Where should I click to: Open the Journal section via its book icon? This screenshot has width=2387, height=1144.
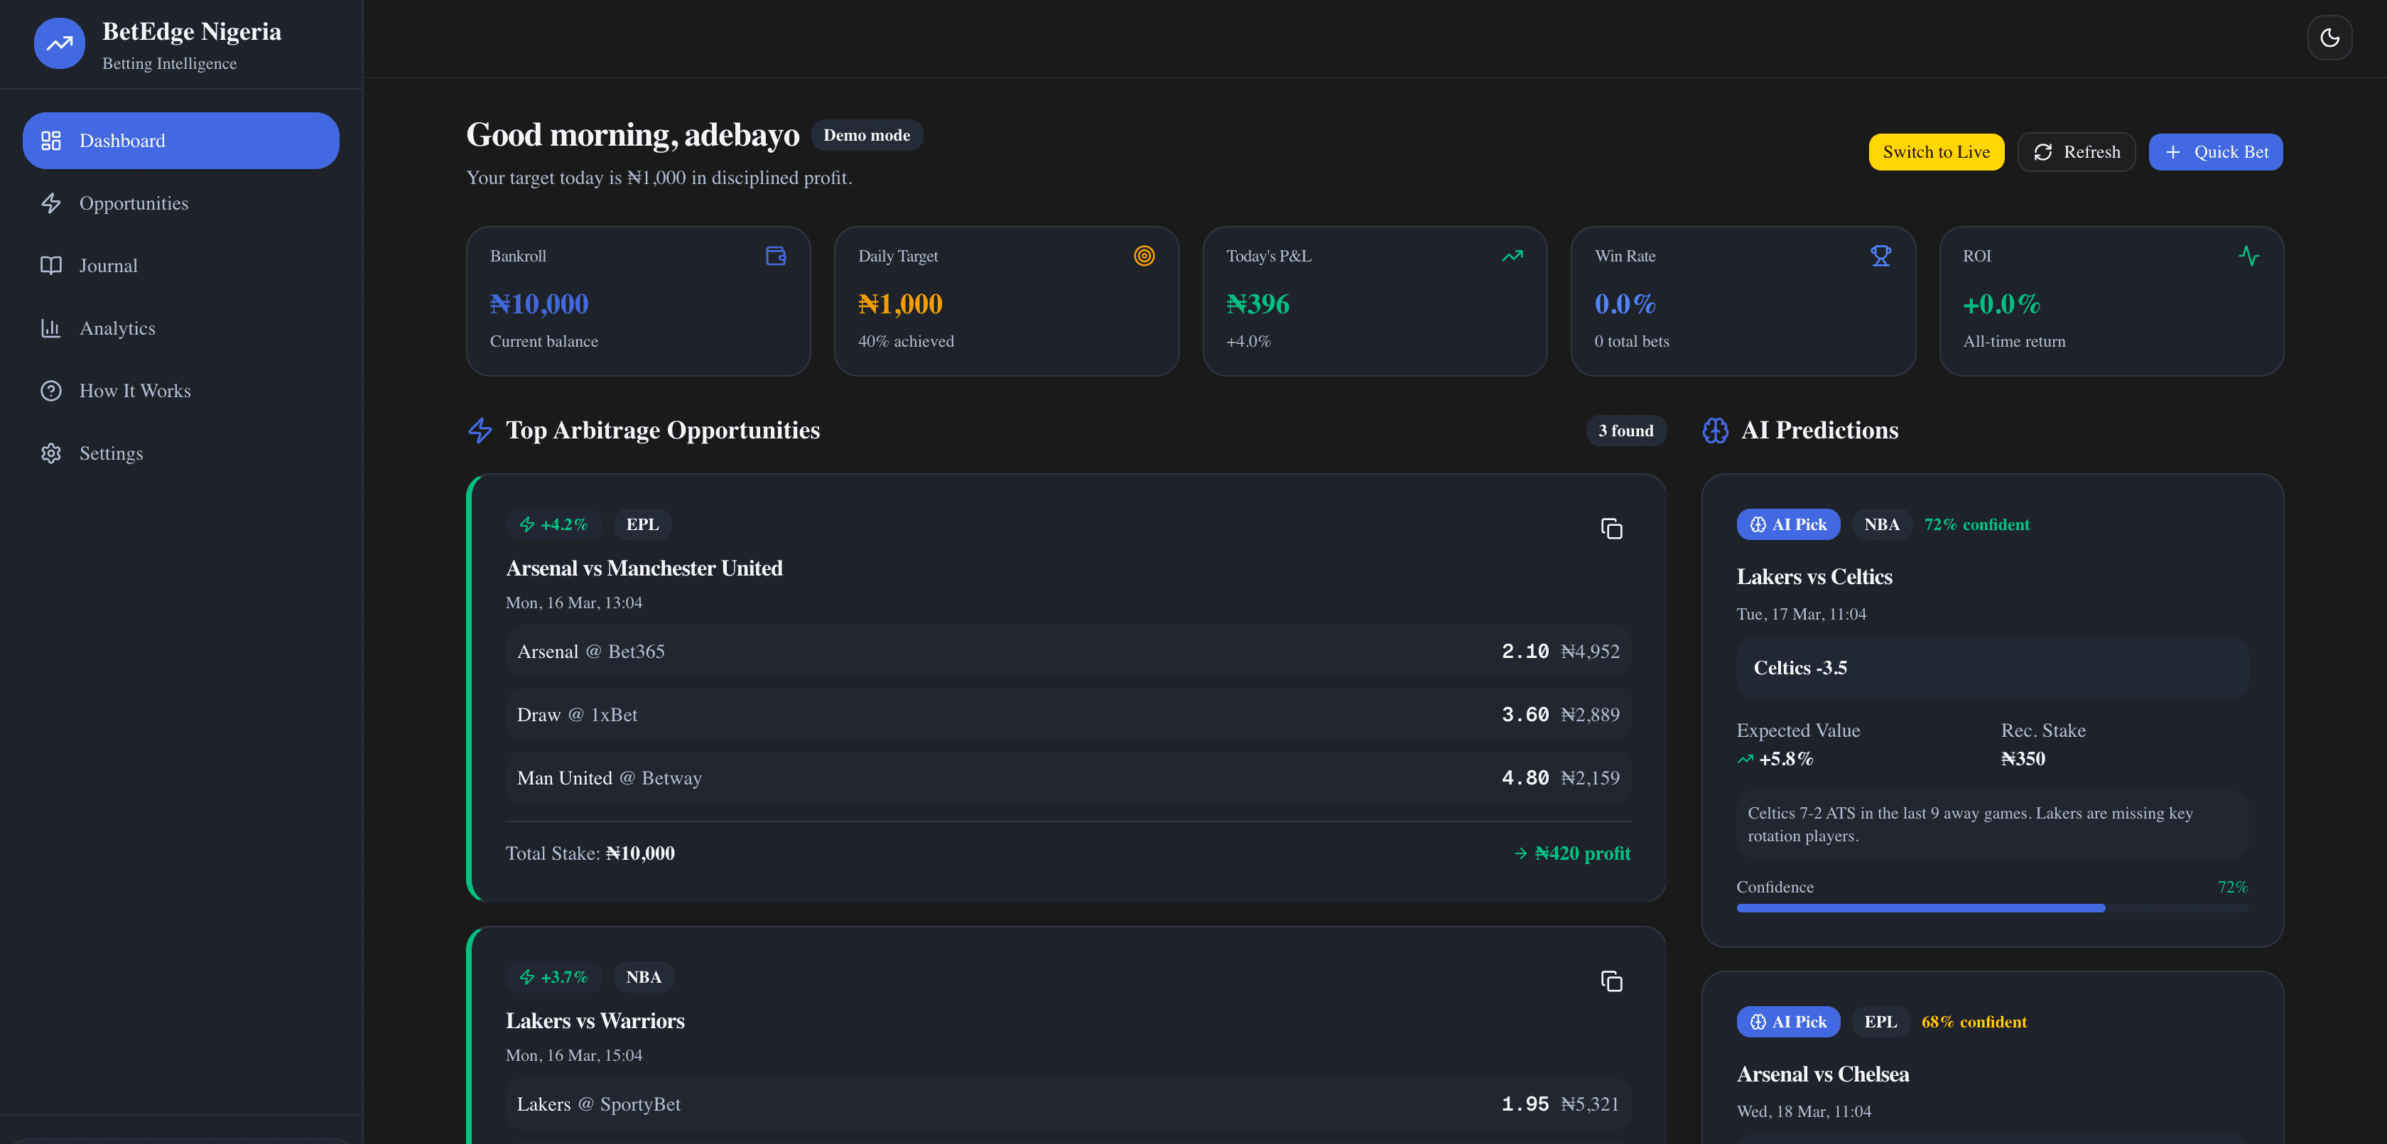point(52,265)
